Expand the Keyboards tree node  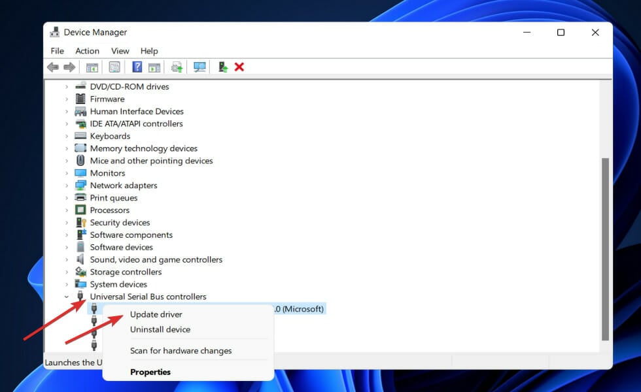point(67,136)
